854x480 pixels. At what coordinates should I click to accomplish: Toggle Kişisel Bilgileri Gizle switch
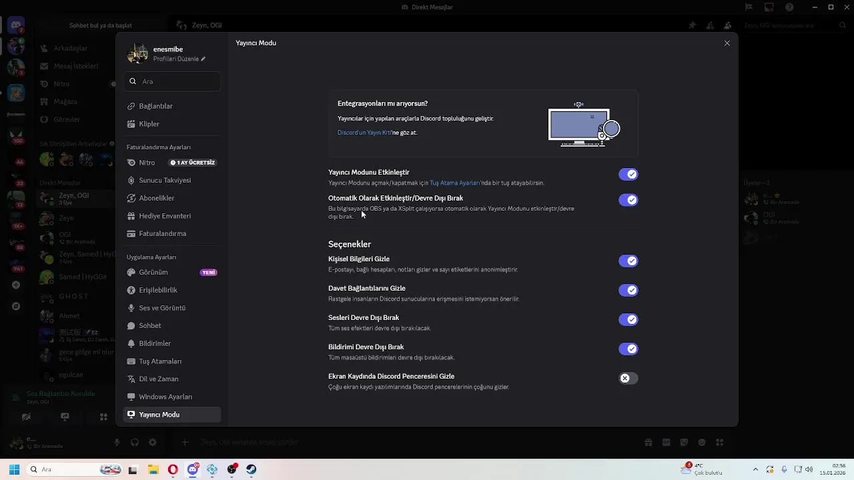(628, 261)
